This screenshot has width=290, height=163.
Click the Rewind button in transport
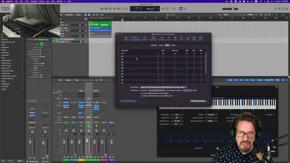(x=101, y=9)
